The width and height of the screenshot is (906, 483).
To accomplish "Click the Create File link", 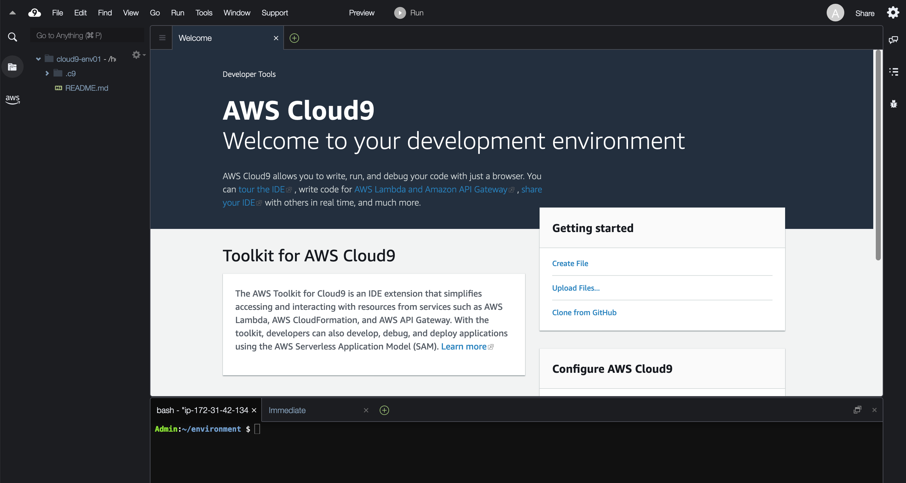I will 570,263.
